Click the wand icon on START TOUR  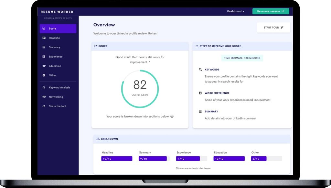(282, 28)
